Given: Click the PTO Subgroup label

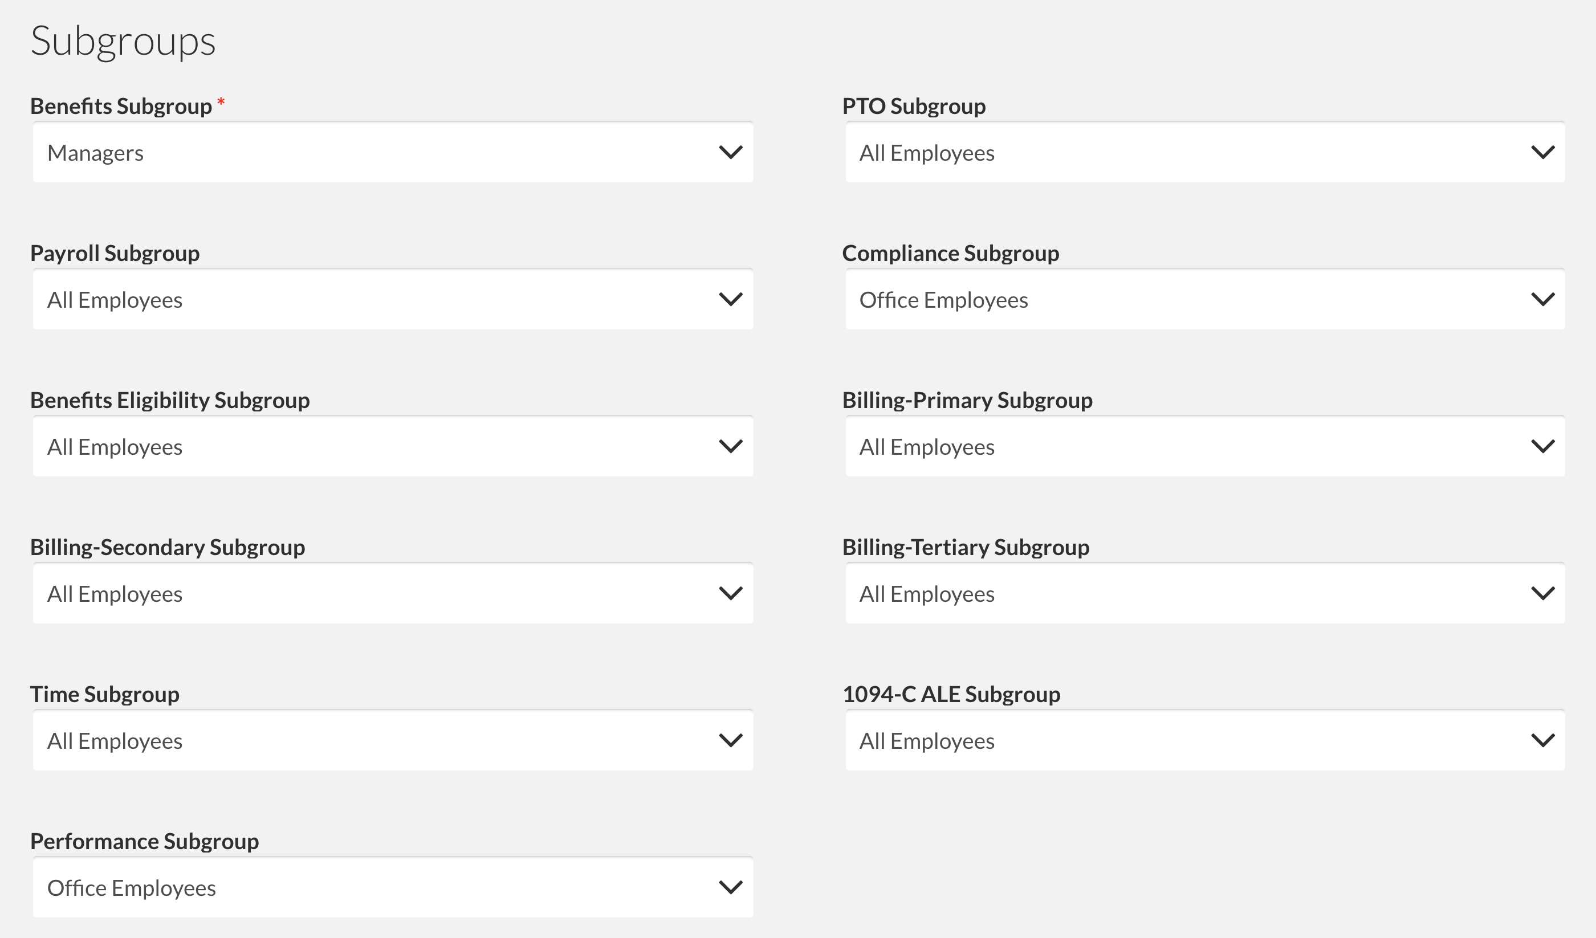Looking at the screenshot, I should 914,107.
